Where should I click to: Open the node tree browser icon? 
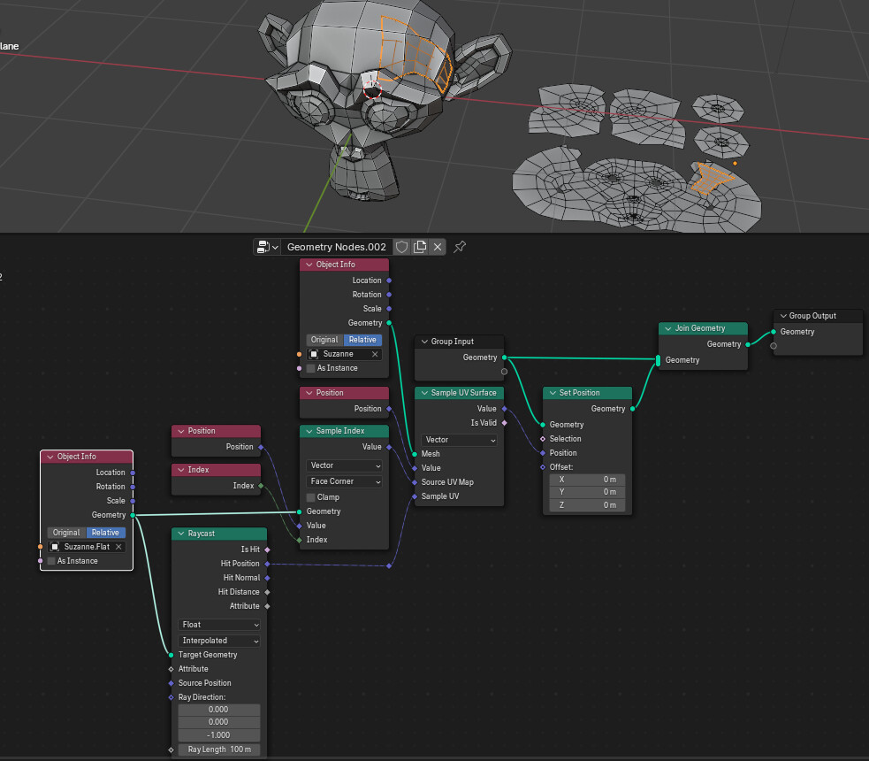(263, 247)
